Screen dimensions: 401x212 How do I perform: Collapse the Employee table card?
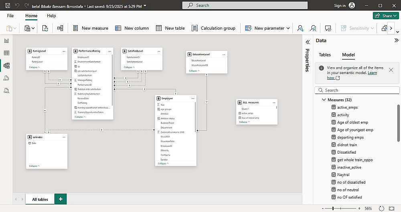coord(163,163)
